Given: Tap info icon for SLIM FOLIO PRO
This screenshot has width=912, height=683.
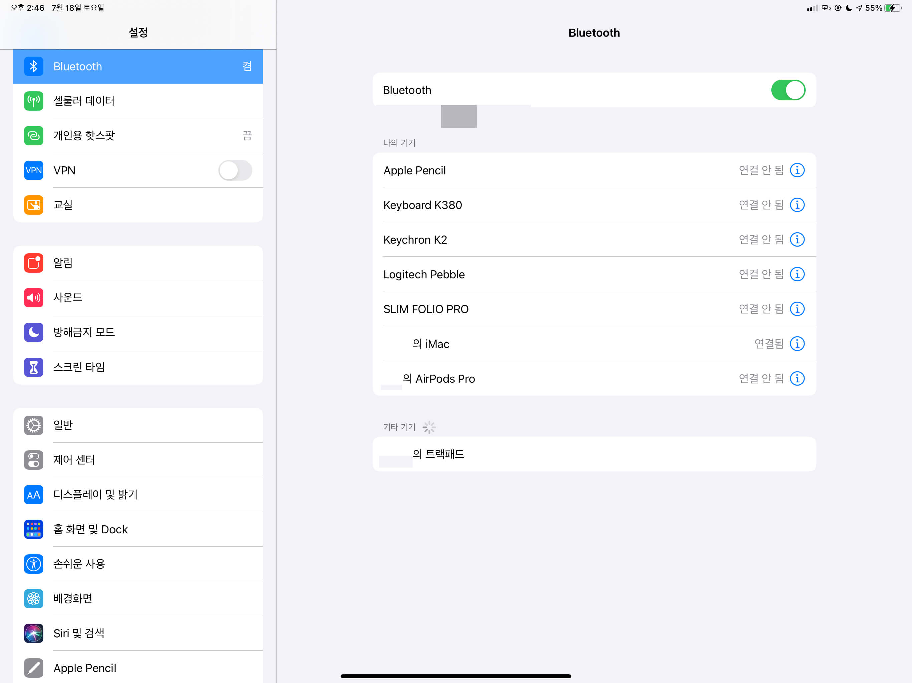Looking at the screenshot, I should [796, 308].
